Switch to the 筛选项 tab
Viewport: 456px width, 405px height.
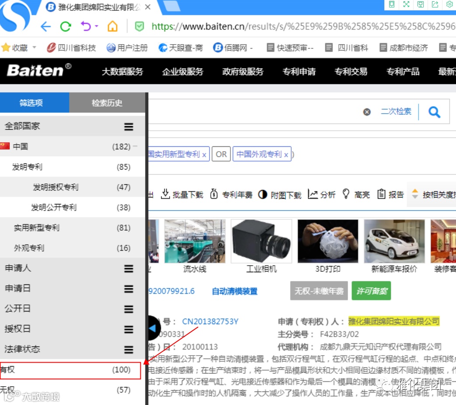[35, 103]
